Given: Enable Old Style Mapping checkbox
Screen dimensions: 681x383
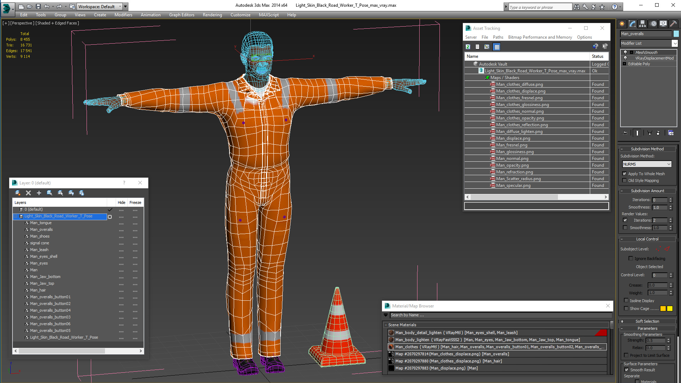Looking at the screenshot, I should (x=624, y=181).
